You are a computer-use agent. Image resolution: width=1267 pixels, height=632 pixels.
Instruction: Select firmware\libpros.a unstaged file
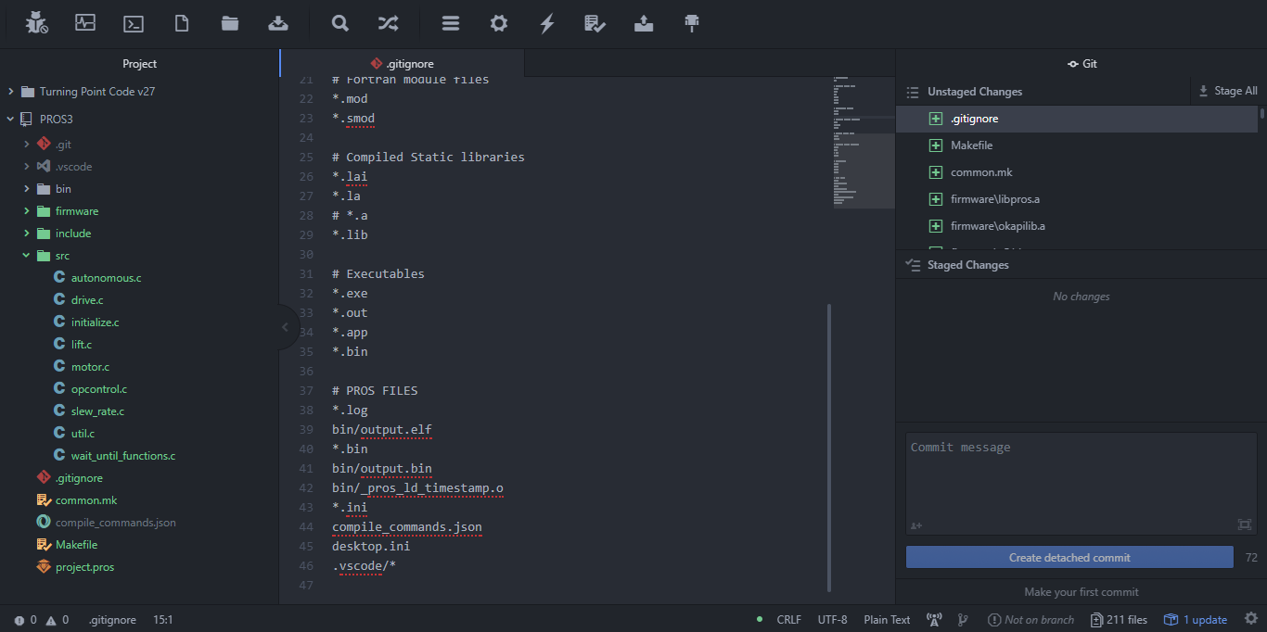coord(1077,199)
